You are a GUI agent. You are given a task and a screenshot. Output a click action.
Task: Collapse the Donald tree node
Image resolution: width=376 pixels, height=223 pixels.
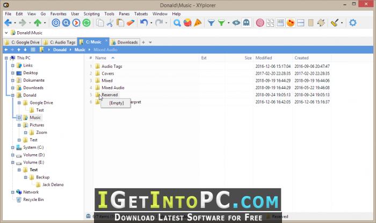(13, 95)
